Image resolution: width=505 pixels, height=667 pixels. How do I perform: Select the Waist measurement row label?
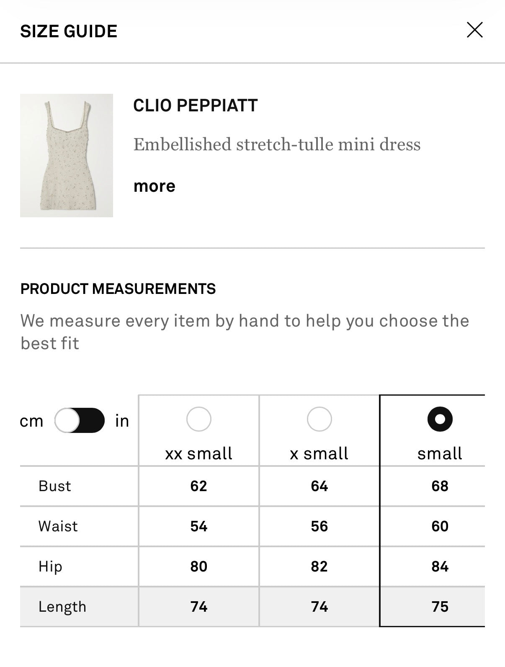point(58,526)
